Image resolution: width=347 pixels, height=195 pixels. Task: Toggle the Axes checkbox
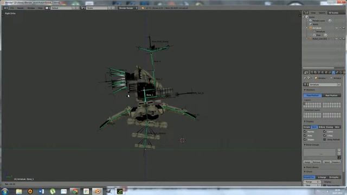click(x=305, y=135)
